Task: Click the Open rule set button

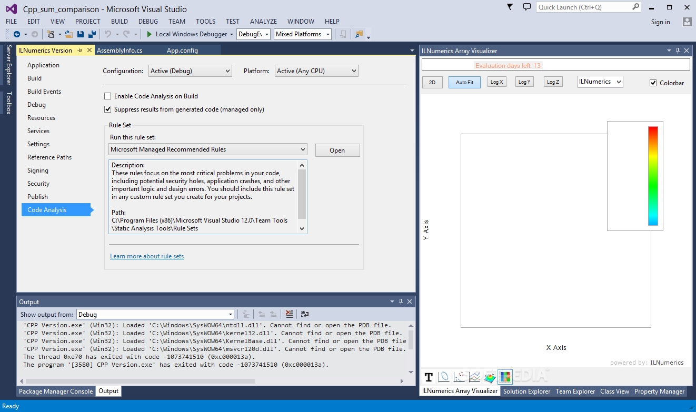Action: pyautogui.click(x=337, y=150)
